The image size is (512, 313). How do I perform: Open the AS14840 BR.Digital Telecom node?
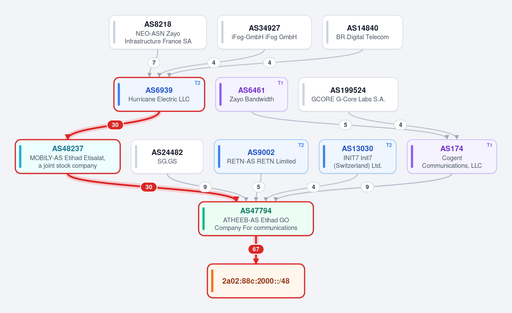tap(363, 32)
